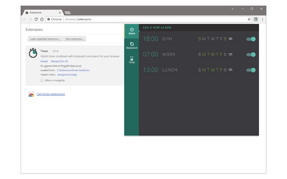
Task: Enable Allow in incognito checkbox
Action: 42,81
